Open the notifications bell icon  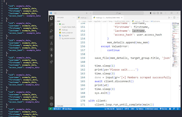tap(178, 109)
